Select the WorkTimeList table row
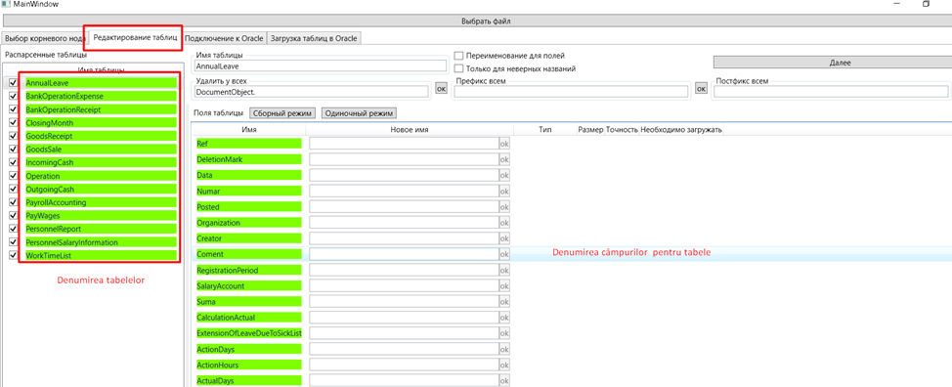Screen dimensions: 952x387 click(101, 256)
